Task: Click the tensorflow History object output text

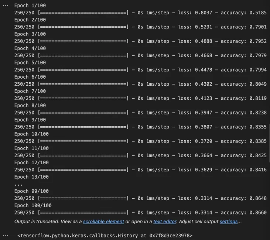Action: (105, 236)
